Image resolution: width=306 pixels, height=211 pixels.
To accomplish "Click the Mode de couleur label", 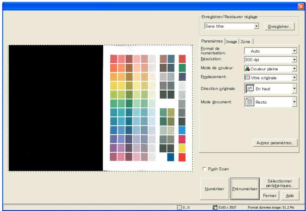I will [217, 68].
